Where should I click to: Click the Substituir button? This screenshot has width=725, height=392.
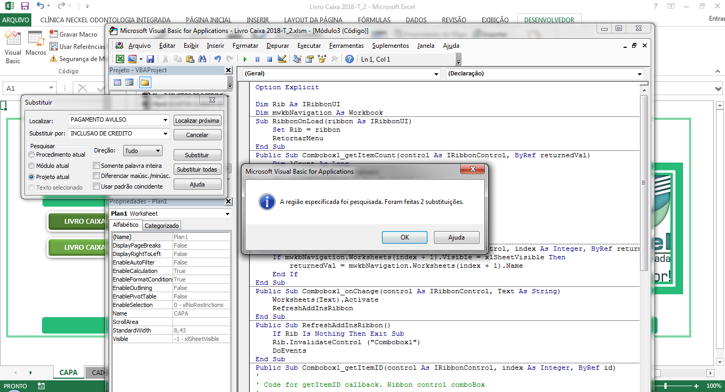tap(197, 155)
